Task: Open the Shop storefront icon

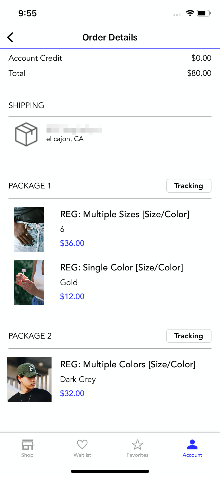Action: point(27,445)
